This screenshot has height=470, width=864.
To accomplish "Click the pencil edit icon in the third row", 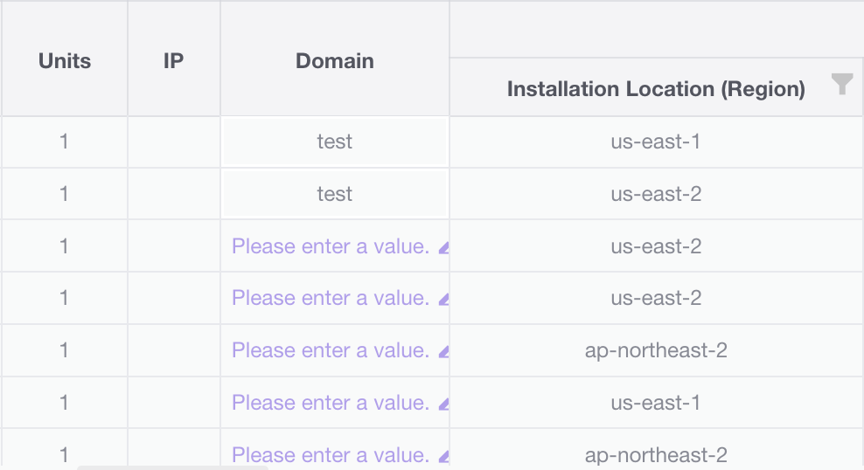I will point(443,247).
